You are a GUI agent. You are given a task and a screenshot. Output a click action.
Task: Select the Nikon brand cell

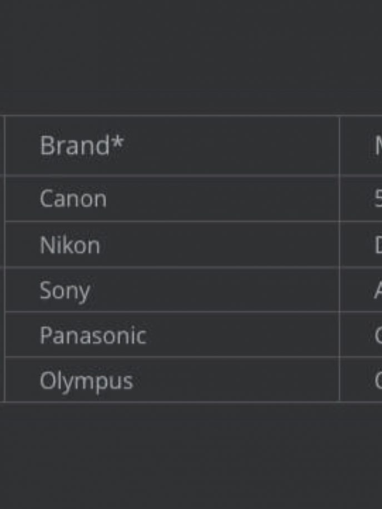(70, 245)
